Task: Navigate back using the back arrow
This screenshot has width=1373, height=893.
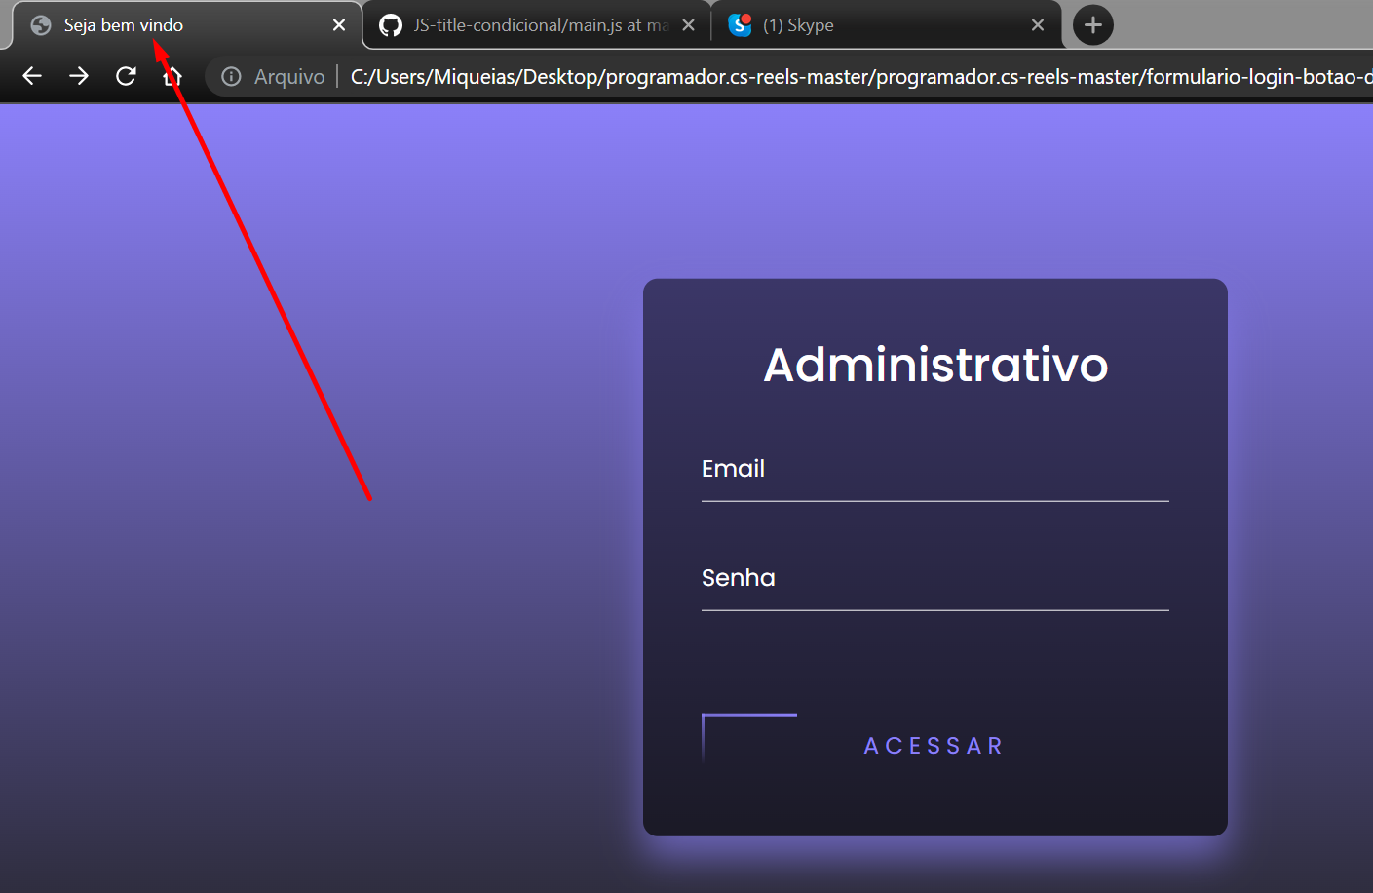Action: 31,76
